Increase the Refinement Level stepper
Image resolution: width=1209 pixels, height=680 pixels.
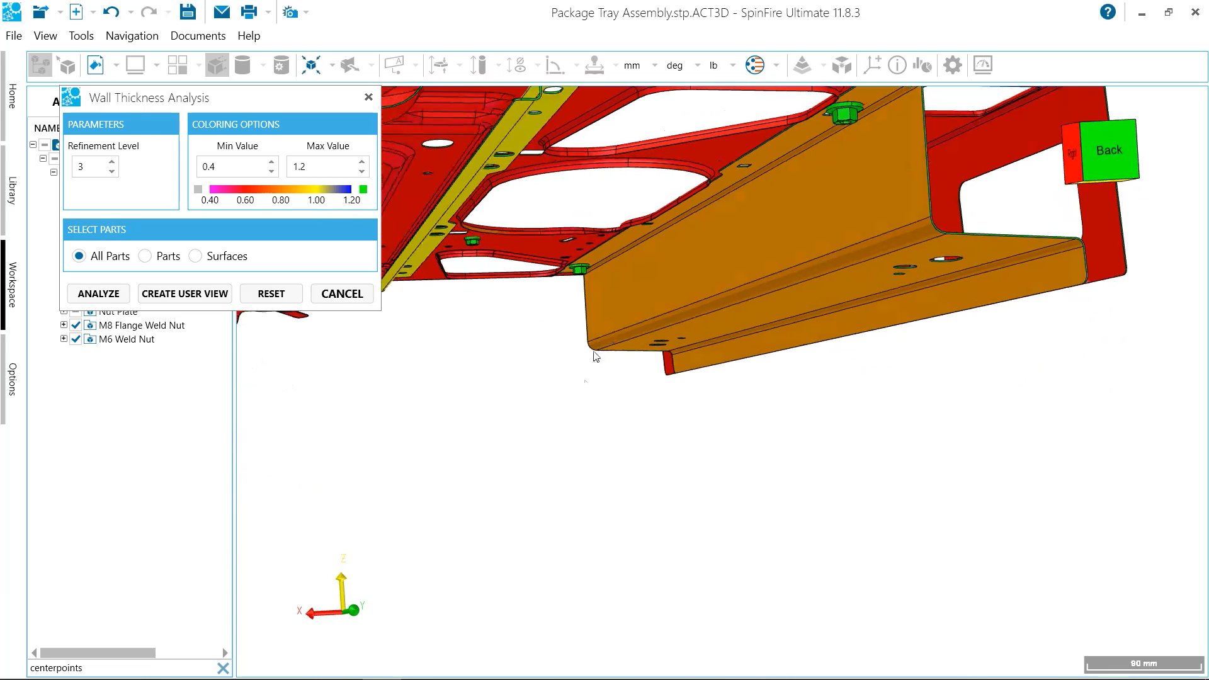click(111, 162)
